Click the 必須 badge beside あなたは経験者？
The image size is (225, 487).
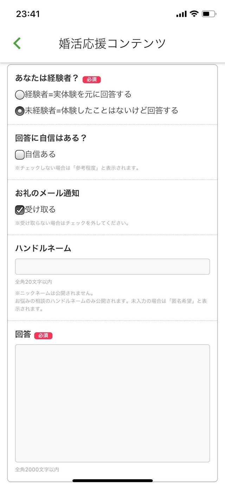coord(92,79)
